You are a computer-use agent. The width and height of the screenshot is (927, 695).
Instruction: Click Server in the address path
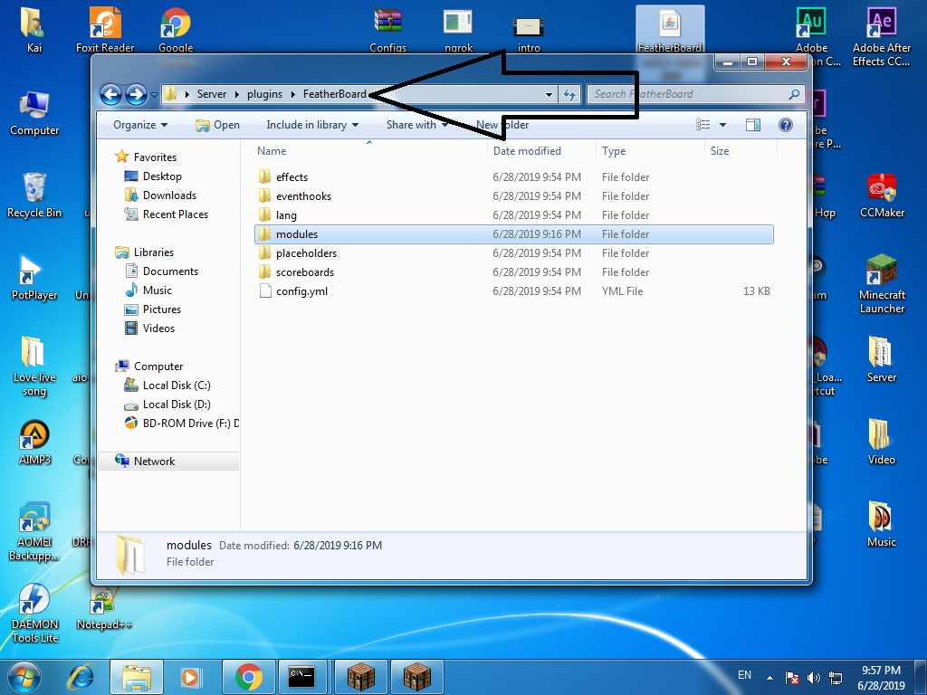212,94
